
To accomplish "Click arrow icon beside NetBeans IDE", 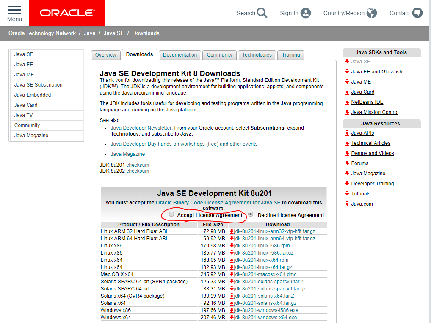I will [348, 102].
